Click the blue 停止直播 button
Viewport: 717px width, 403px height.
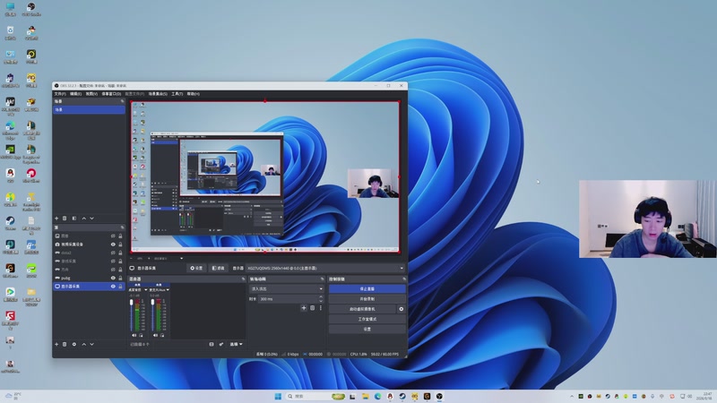point(367,288)
